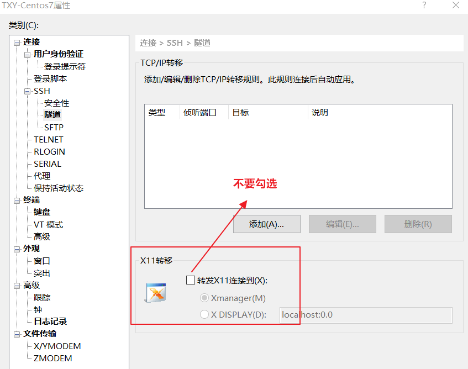
Task: Click the Xmanager X11 icon
Action: [x=155, y=293]
